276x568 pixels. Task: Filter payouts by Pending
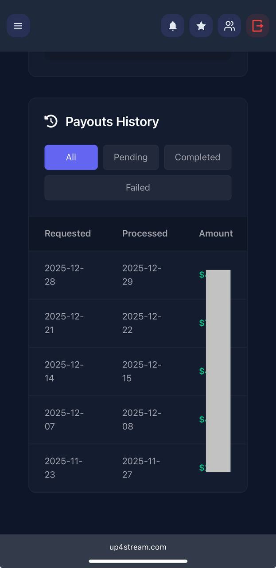coord(131,157)
